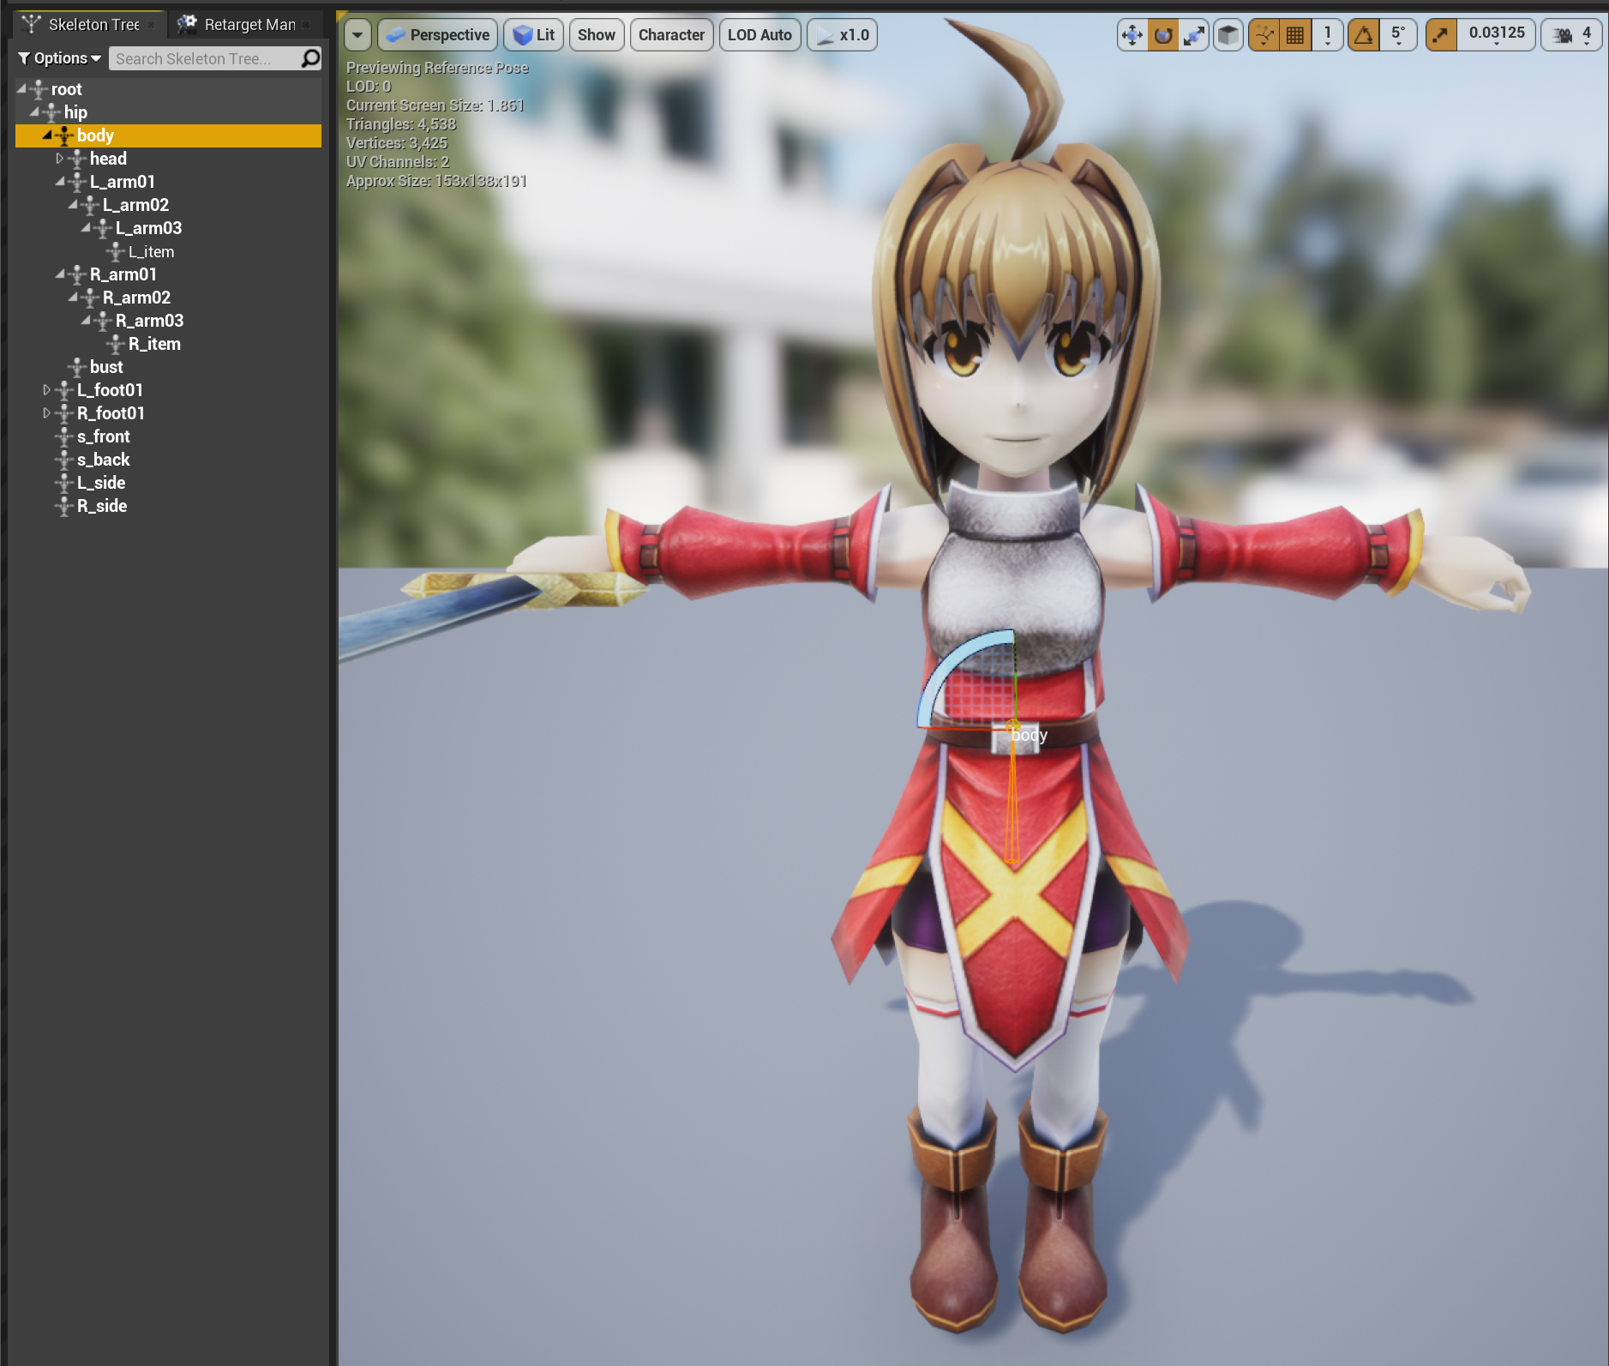
Task: Select the R_arm02 bone
Action: tap(136, 298)
